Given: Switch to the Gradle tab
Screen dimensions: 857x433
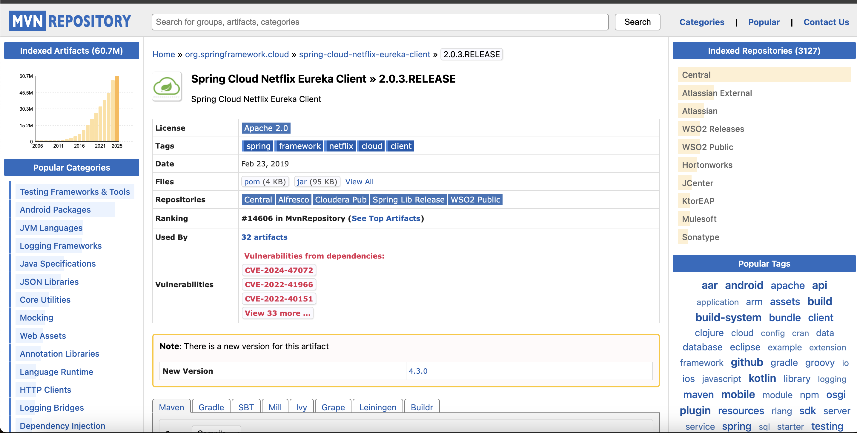Looking at the screenshot, I should pos(211,407).
